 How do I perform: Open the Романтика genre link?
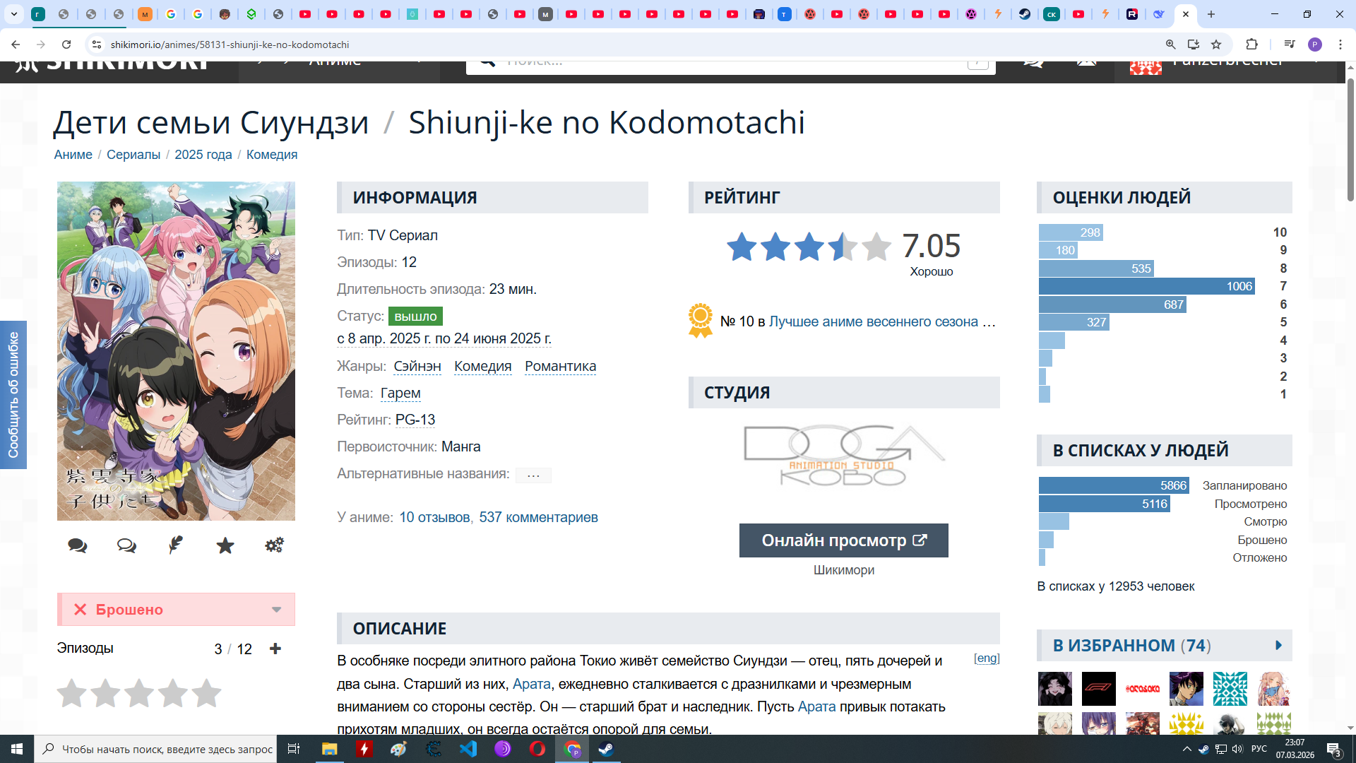click(561, 366)
